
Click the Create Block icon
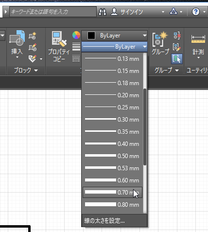tap(33, 36)
